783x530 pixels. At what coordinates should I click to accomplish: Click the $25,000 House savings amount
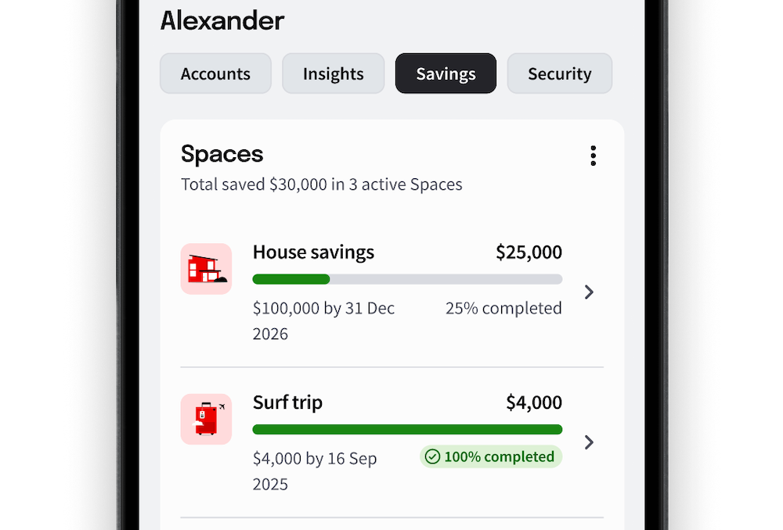pyautogui.click(x=529, y=252)
